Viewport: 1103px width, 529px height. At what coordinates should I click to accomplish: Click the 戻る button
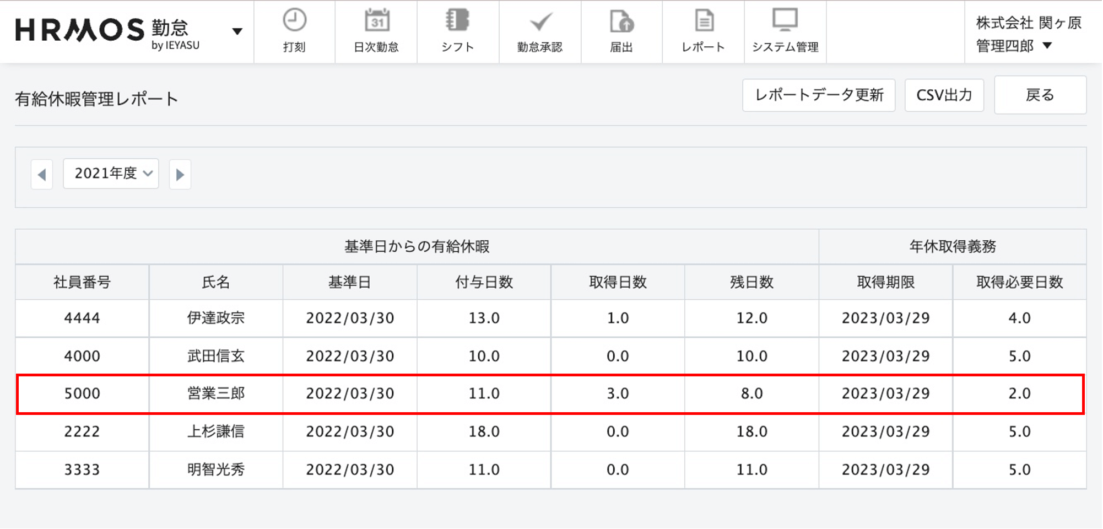pyautogui.click(x=1040, y=95)
